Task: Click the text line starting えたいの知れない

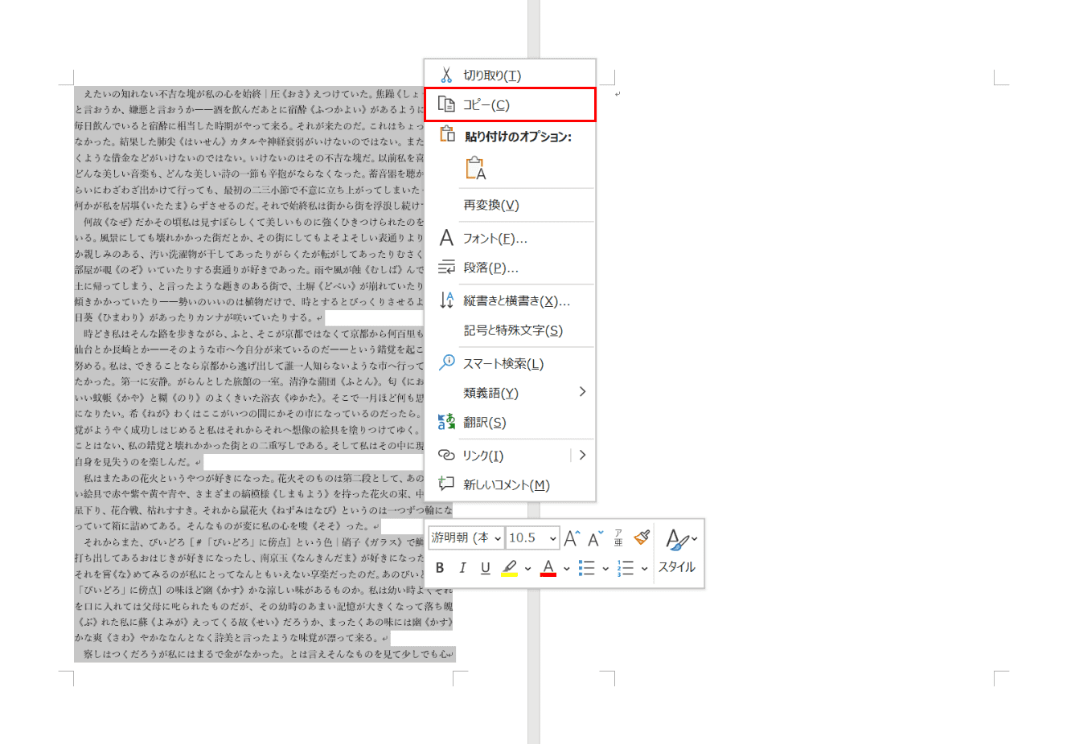Action: pos(252,94)
